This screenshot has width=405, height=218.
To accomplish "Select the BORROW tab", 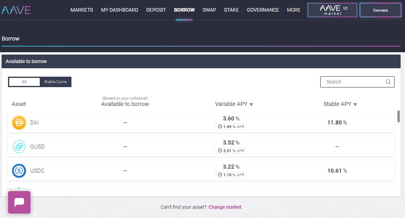I will click(x=184, y=10).
